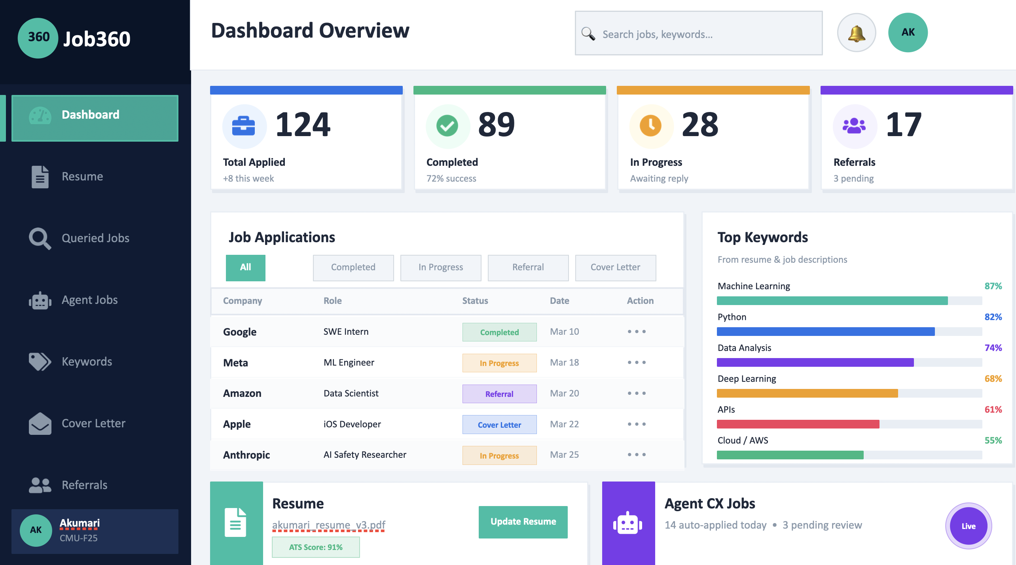Open the action menu for the Google application
Image resolution: width=1016 pixels, height=565 pixels.
coord(636,332)
